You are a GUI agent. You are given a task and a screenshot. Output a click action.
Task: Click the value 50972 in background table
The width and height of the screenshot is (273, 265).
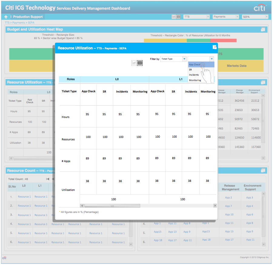pyautogui.click(x=238, y=119)
